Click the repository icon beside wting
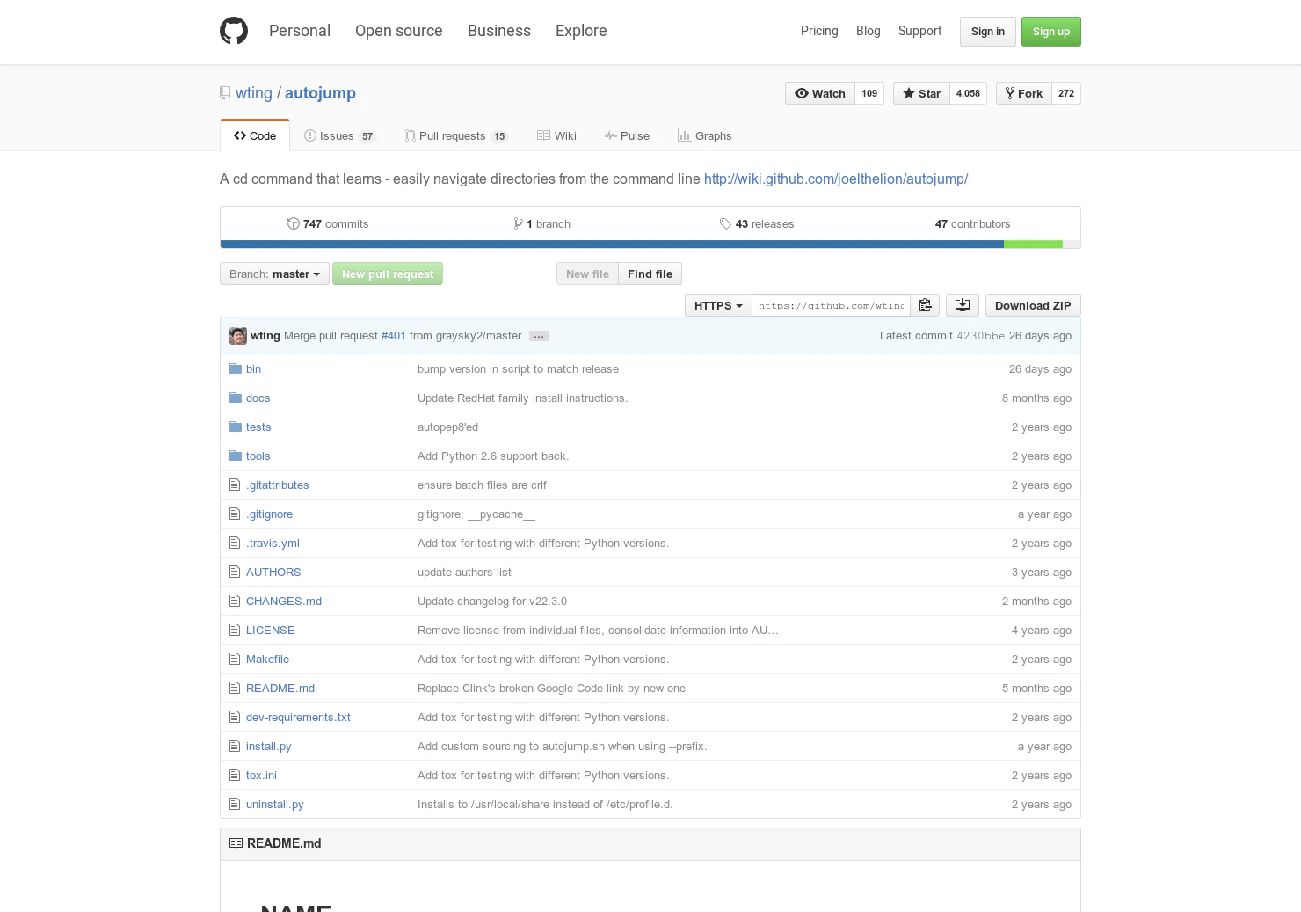Screen dimensions: 1301x912 point(225,93)
